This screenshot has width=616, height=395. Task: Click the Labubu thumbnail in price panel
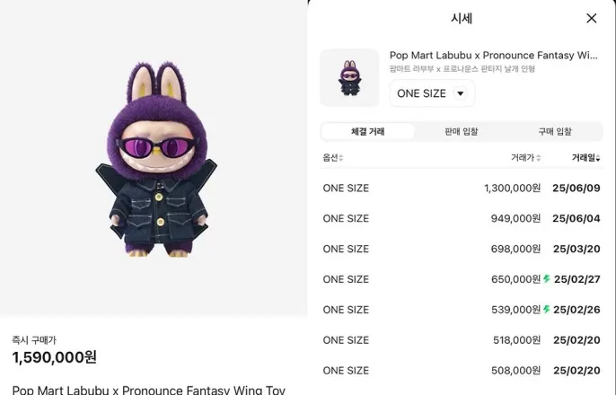point(349,78)
